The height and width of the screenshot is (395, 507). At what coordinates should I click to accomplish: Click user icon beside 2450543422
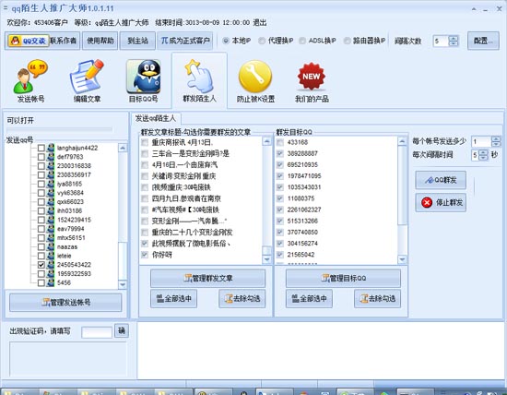pos(50,265)
